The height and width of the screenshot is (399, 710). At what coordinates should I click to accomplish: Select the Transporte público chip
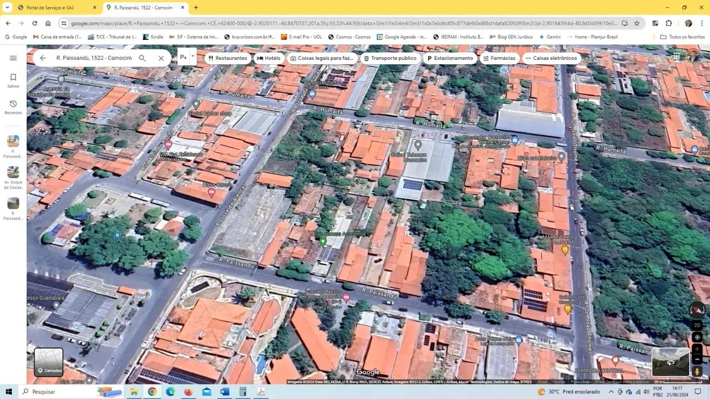[x=390, y=58]
